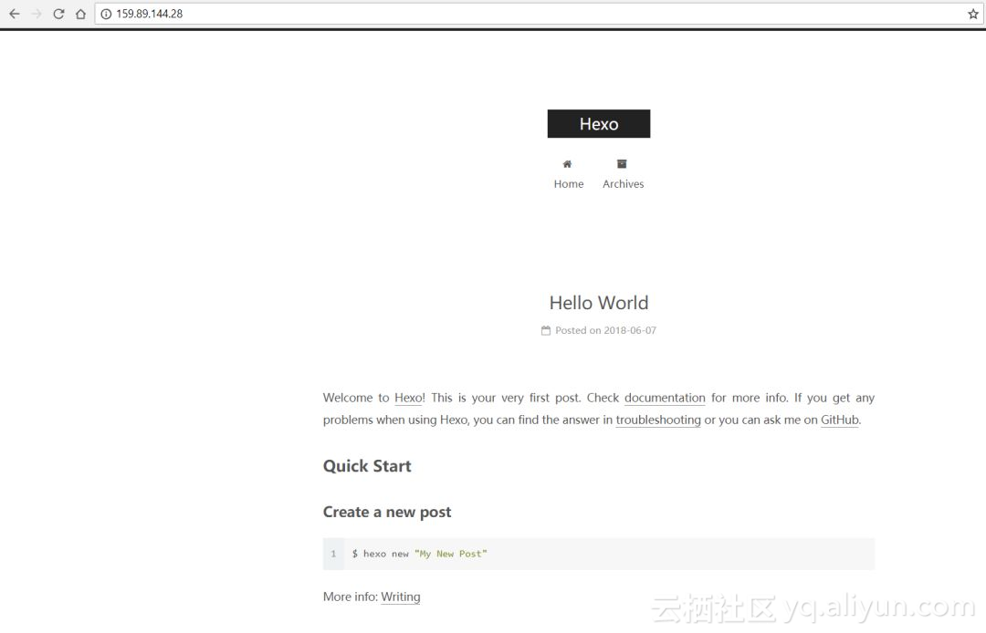Open the documentation link
This screenshot has width=986, height=633.
coord(665,398)
